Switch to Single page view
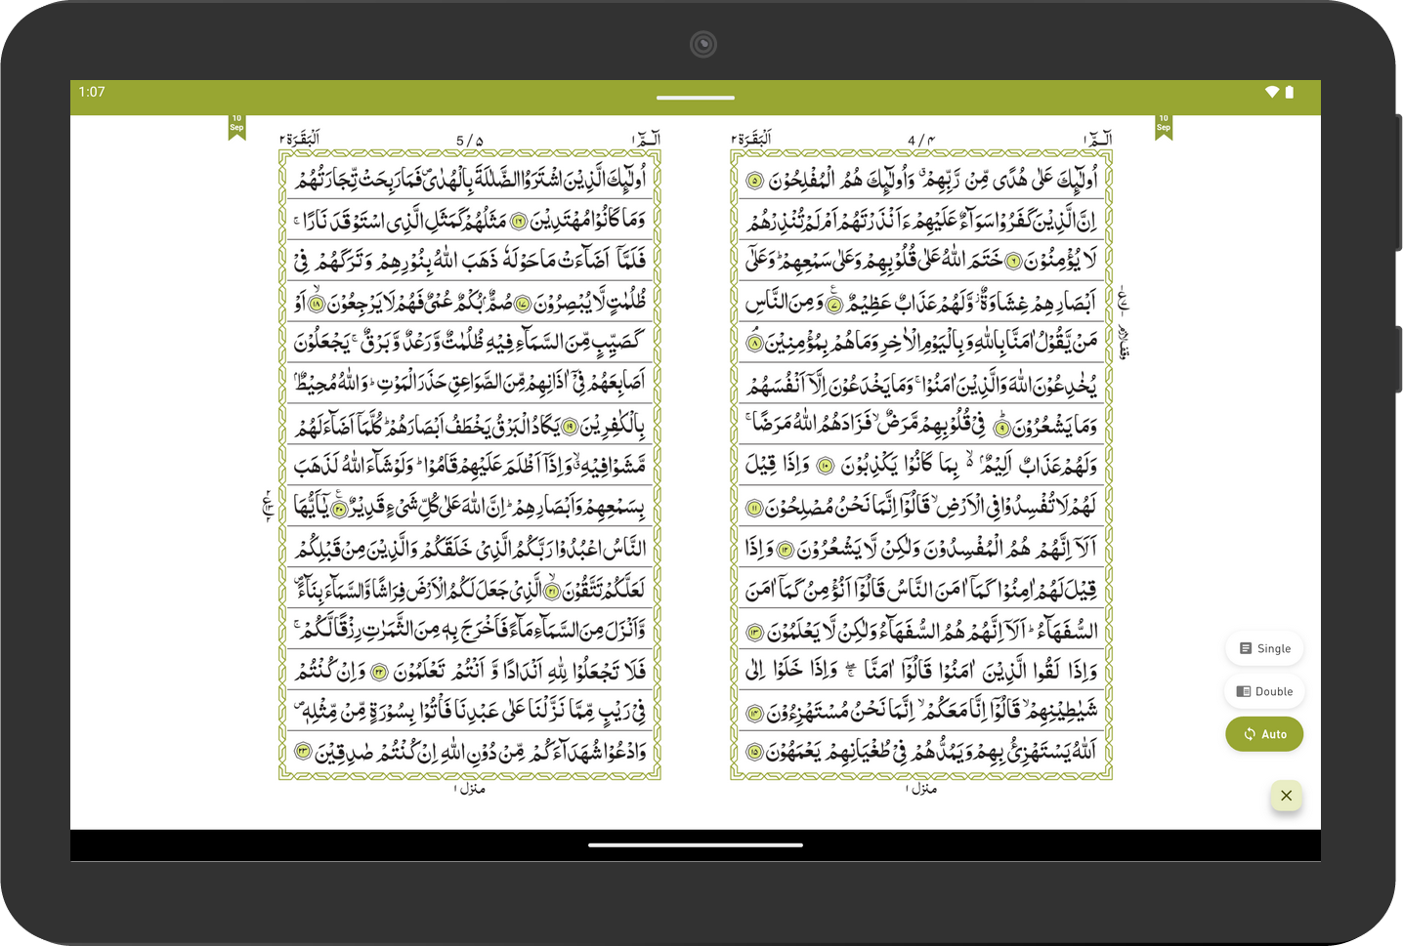 (x=1264, y=648)
